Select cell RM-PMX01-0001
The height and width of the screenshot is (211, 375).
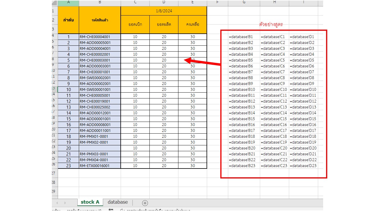click(100, 137)
